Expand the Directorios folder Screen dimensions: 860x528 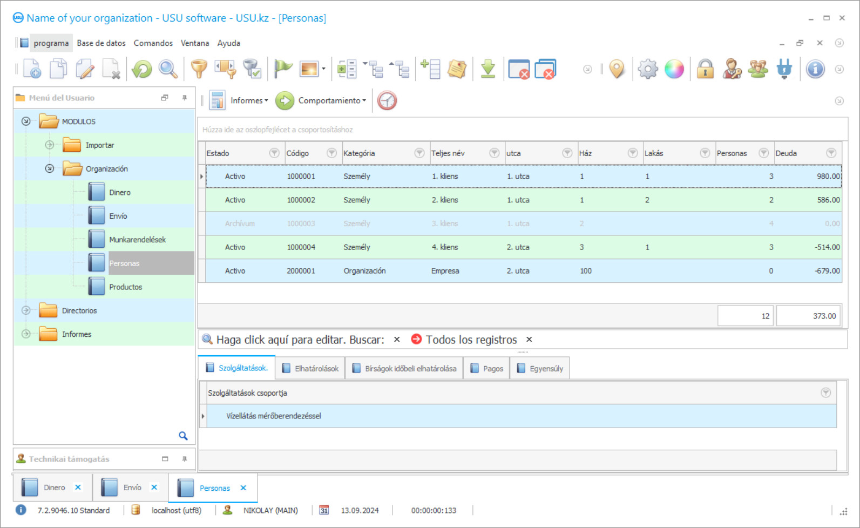pyautogui.click(x=26, y=310)
